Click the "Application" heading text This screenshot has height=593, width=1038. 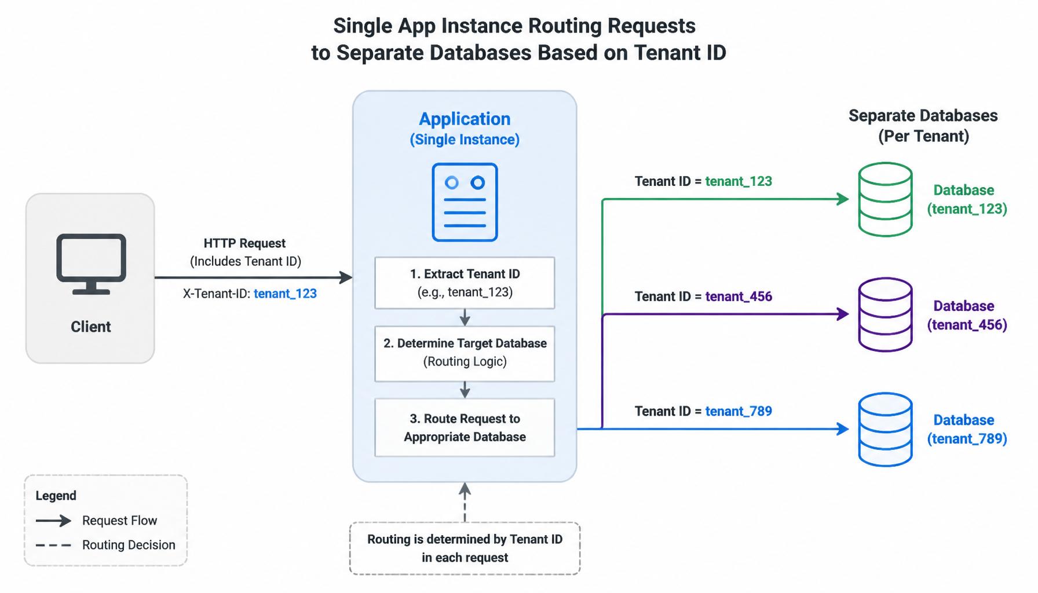[x=465, y=119]
